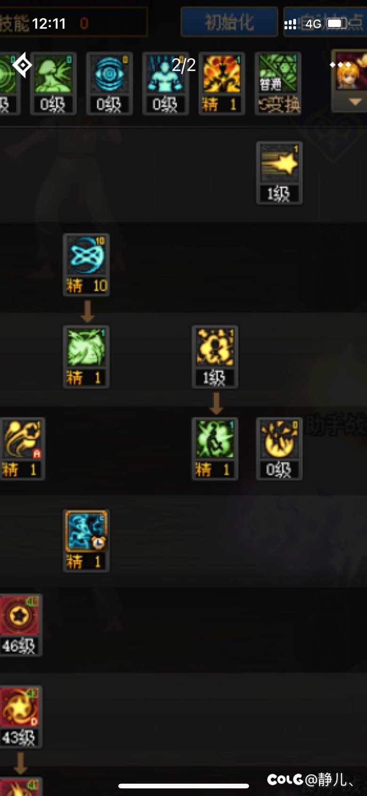The width and height of the screenshot is (367, 796).
Task: Select the yellow shooting star skill at 1级
Action: point(279,173)
